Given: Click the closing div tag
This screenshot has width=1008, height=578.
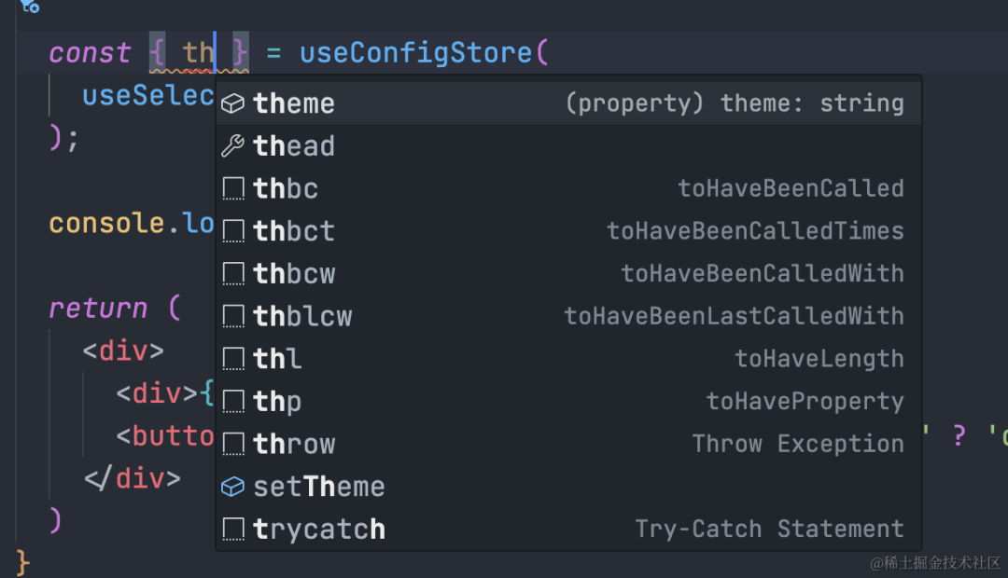Looking at the screenshot, I should (x=133, y=479).
